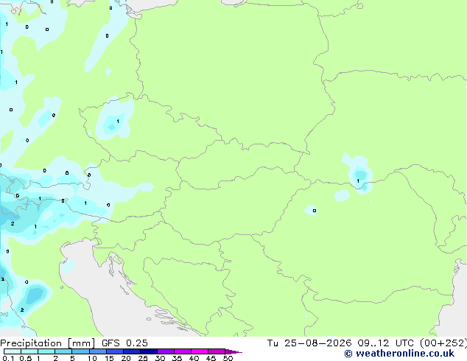Screen dimensions: 467x361
Task: Pick the 15–20 mm legend color swatch
Action: click(x=115, y=351)
